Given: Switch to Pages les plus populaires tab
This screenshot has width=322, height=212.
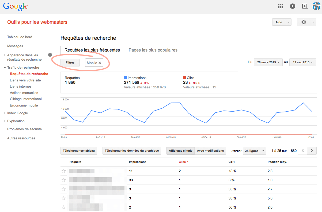Looking at the screenshot, I should (153, 50).
